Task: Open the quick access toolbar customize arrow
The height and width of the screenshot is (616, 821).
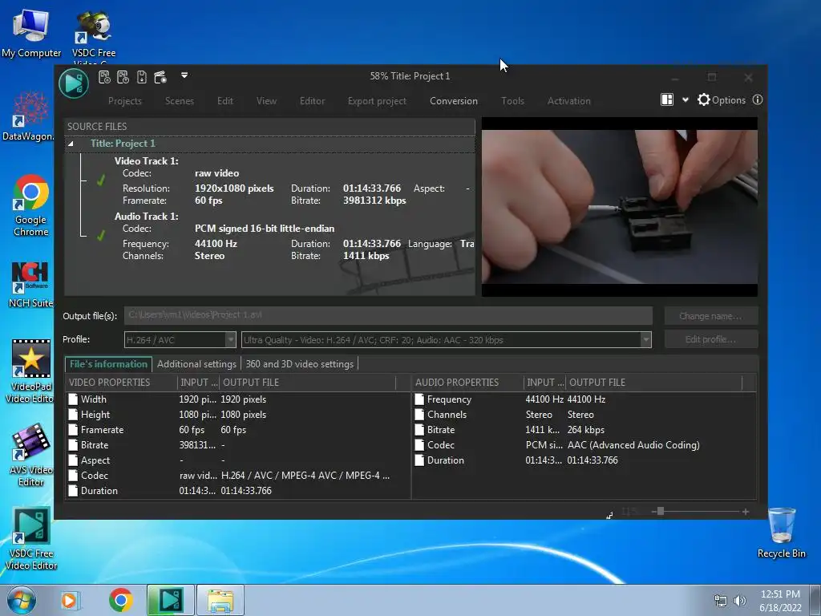Action: click(x=184, y=75)
